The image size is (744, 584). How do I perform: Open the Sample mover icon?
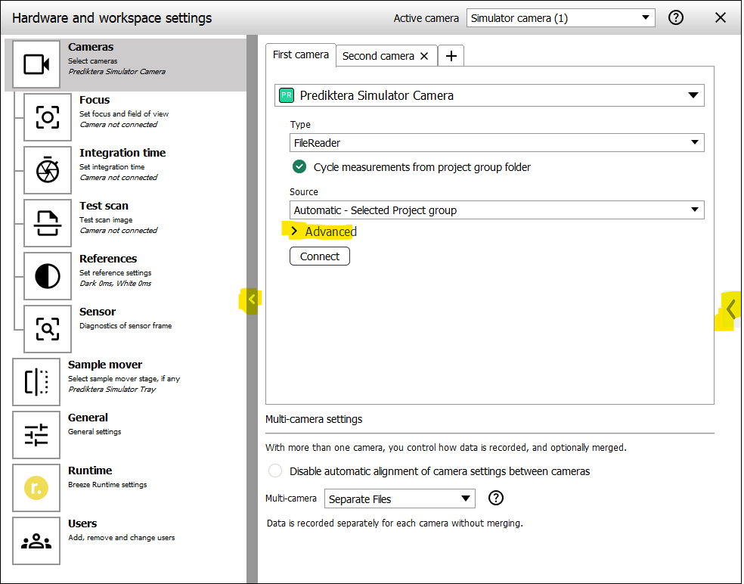(x=36, y=382)
